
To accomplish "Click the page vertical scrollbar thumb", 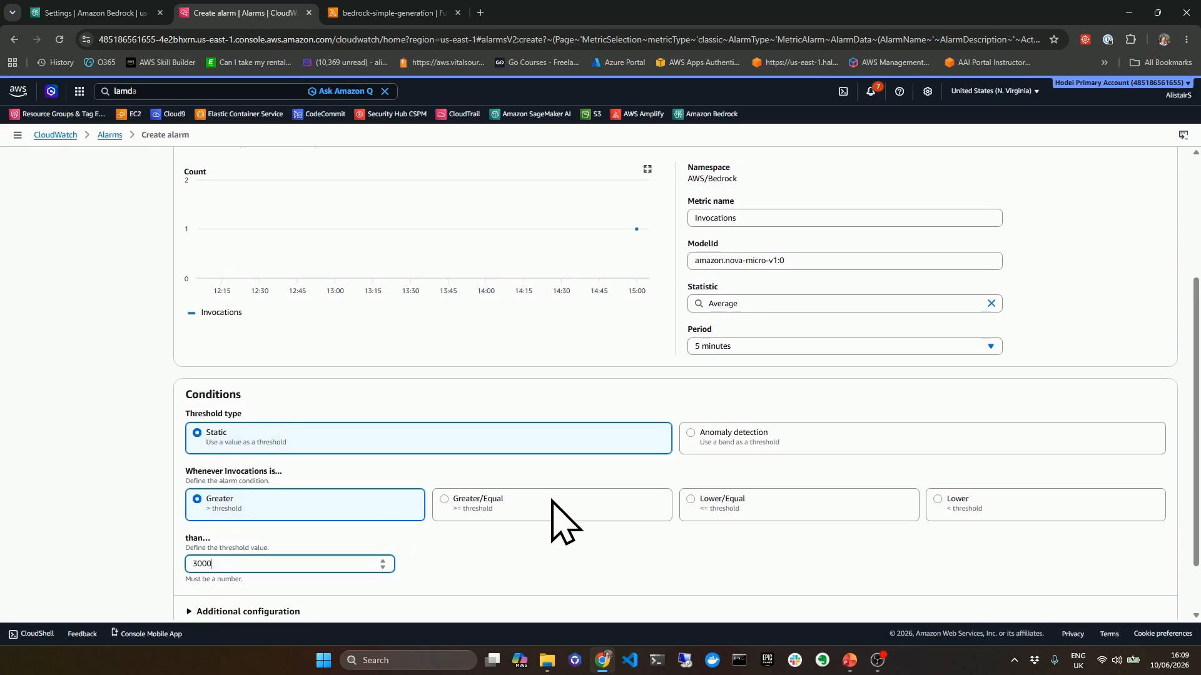I will [x=1196, y=422].
